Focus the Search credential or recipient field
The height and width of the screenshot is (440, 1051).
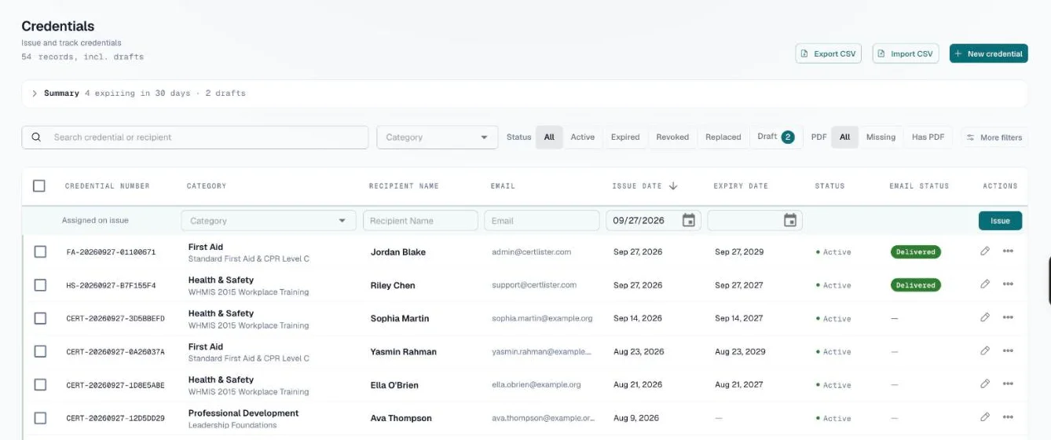[195, 137]
